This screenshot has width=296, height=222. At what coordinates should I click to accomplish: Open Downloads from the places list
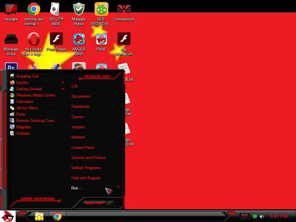tap(80, 106)
